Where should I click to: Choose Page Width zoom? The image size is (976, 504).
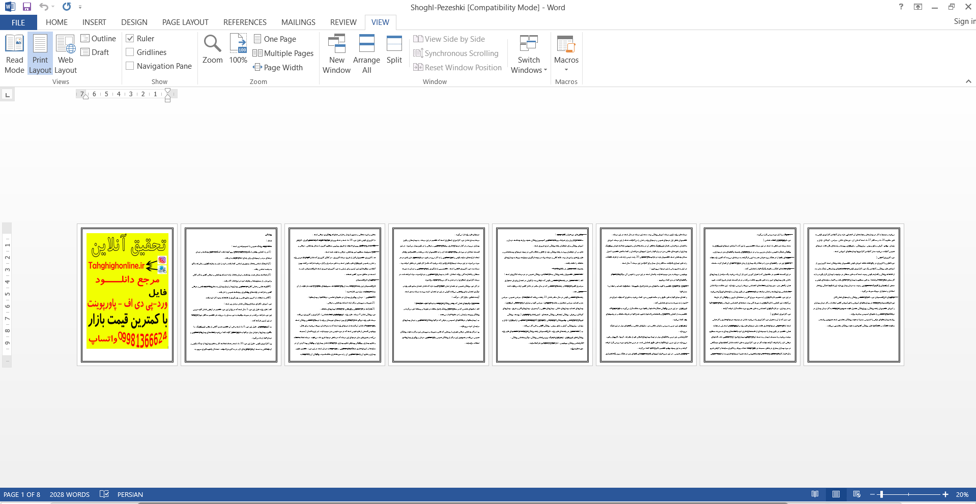tap(278, 67)
